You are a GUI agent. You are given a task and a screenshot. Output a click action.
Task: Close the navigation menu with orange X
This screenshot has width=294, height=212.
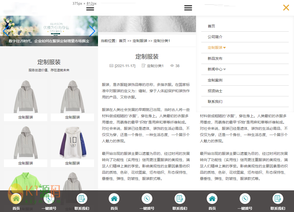(x=286, y=8)
